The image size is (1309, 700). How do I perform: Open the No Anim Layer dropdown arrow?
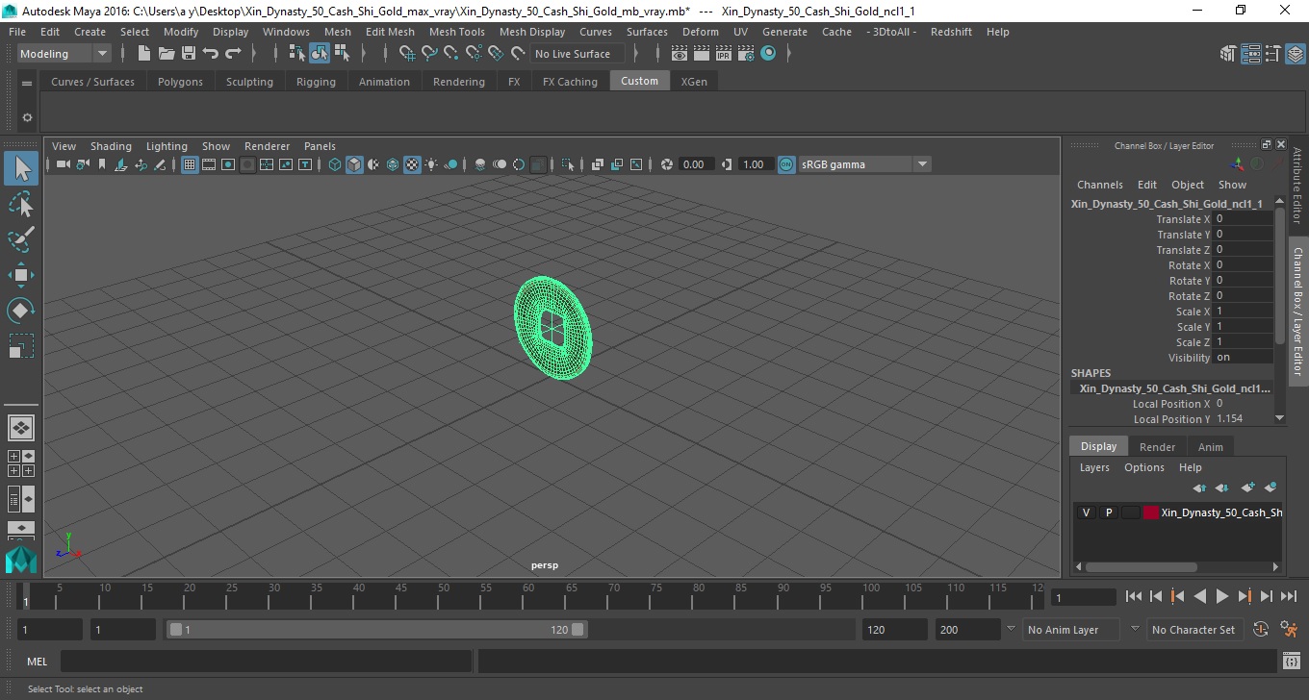pos(1011,629)
